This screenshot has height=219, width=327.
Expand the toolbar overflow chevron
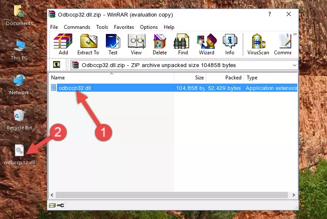pyautogui.click(x=295, y=34)
